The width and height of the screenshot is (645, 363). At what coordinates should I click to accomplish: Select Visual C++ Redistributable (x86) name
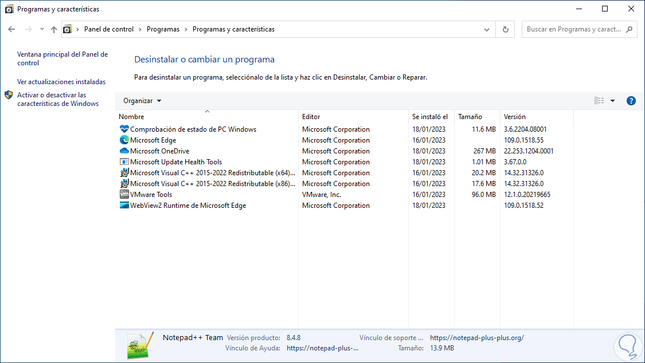tap(213, 184)
